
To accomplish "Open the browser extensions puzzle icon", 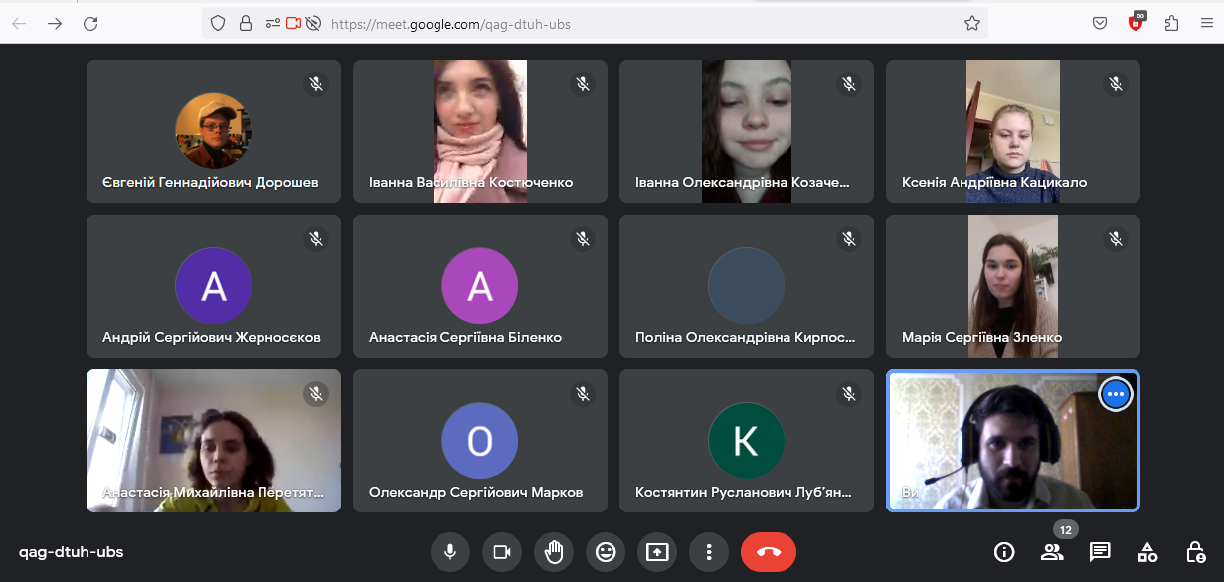I will click(1171, 23).
